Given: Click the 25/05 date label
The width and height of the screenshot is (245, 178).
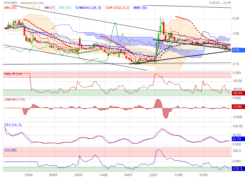Looking at the screenshot, I should [x=78, y=175].
